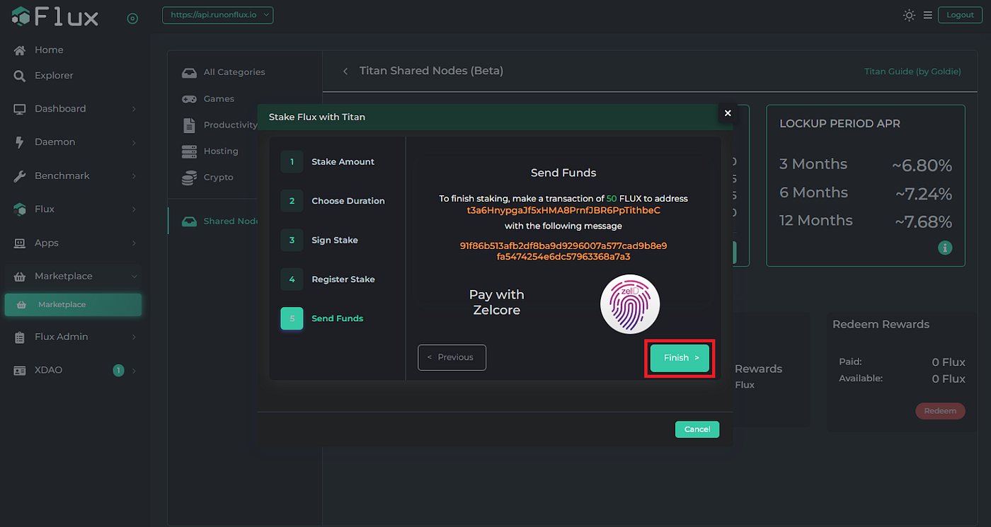The width and height of the screenshot is (991, 527).
Task: Click the Cancel button in dialog
Action: 697,429
